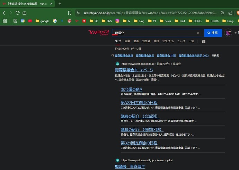The height and width of the screenshot is (170, 239).
Task: Expand the CONC. bookmarks folder
Action: 195,21
